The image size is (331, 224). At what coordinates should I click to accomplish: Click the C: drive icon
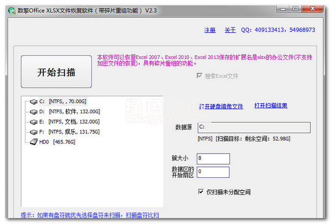tap(33, 102)
